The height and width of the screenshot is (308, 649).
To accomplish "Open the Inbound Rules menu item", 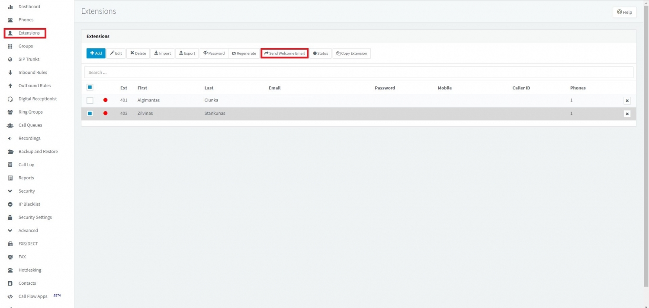I will [33, 73].
